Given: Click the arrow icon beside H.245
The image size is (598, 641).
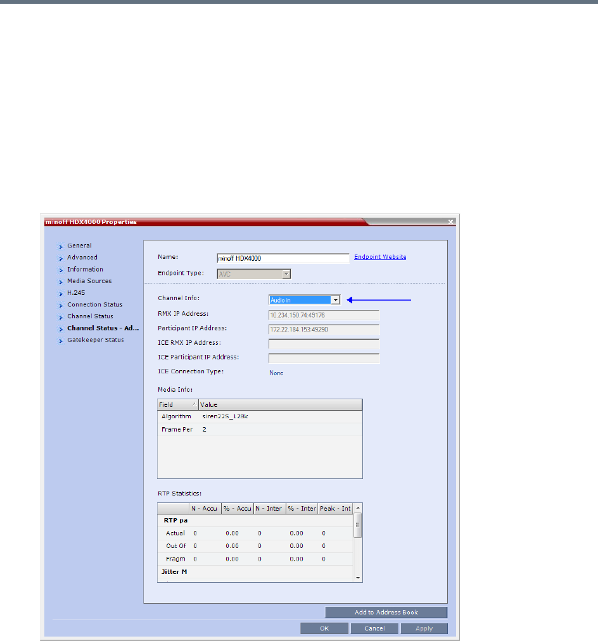Looking at the screenshot, I should coord(61,294).
